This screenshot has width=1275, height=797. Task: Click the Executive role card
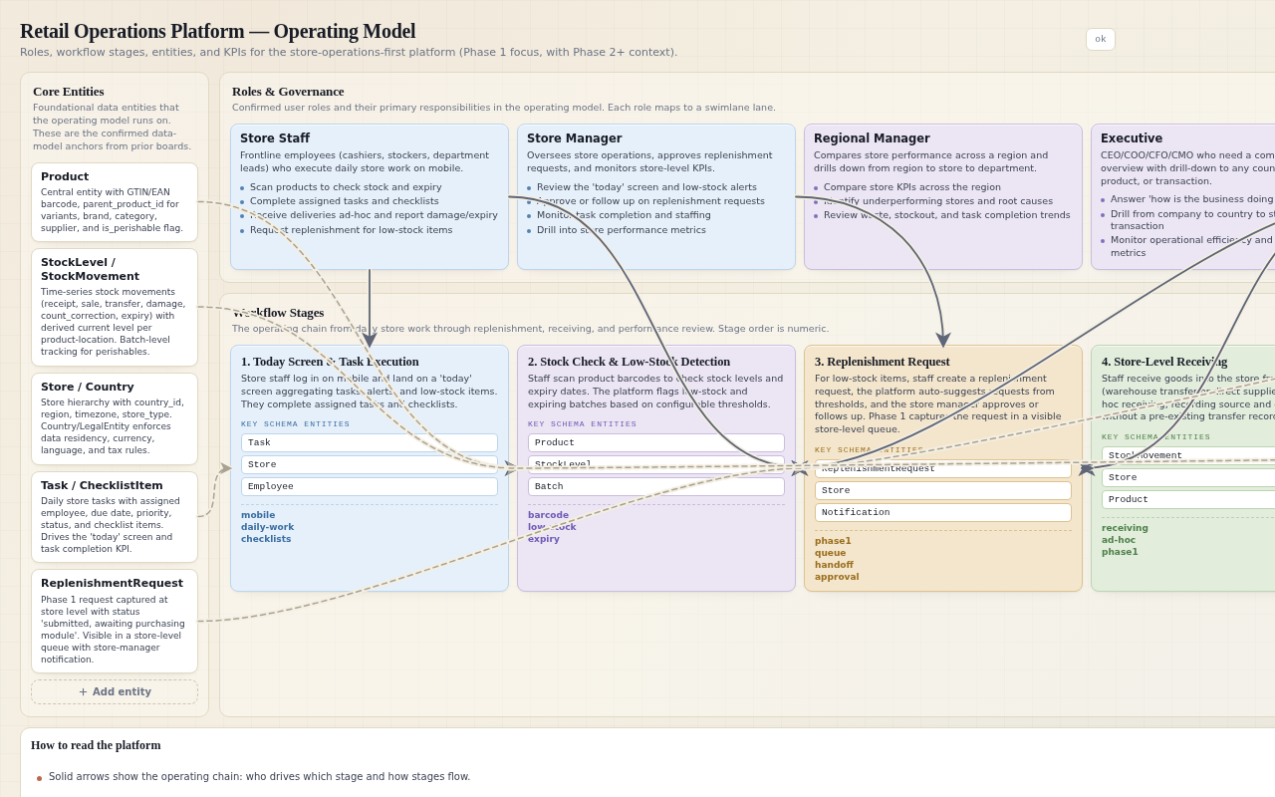(1183, 196)
